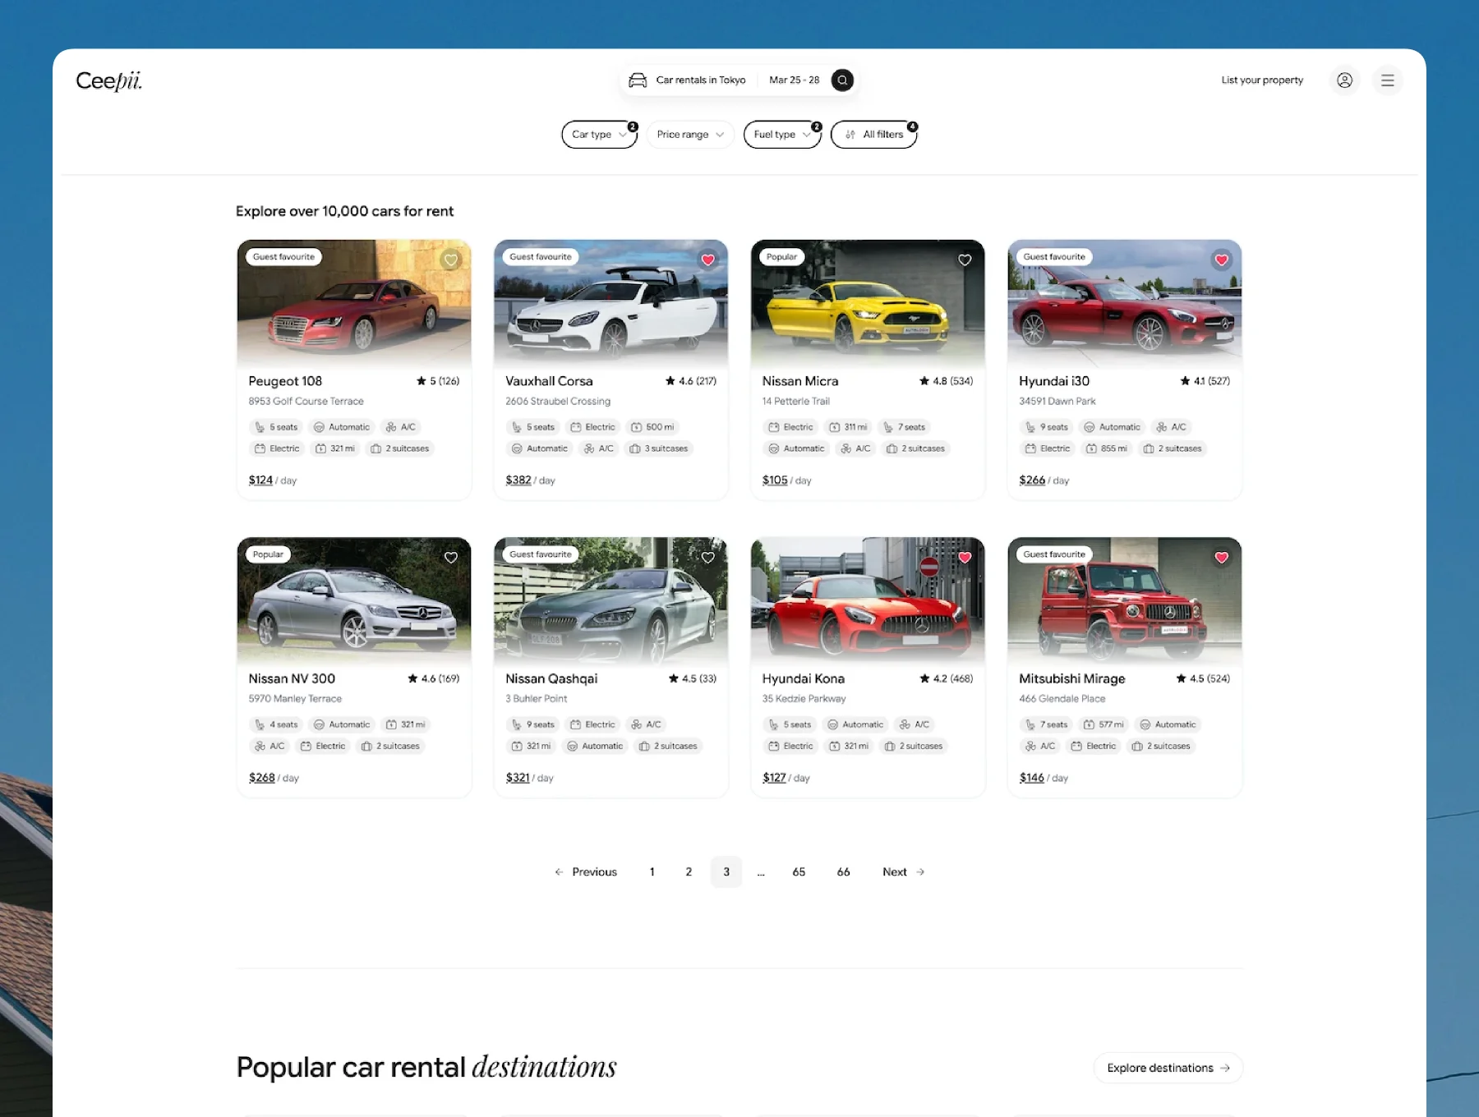
Task: Unfavourite the Hyundai i30 heart
Action: click(x=1222, y=260)
